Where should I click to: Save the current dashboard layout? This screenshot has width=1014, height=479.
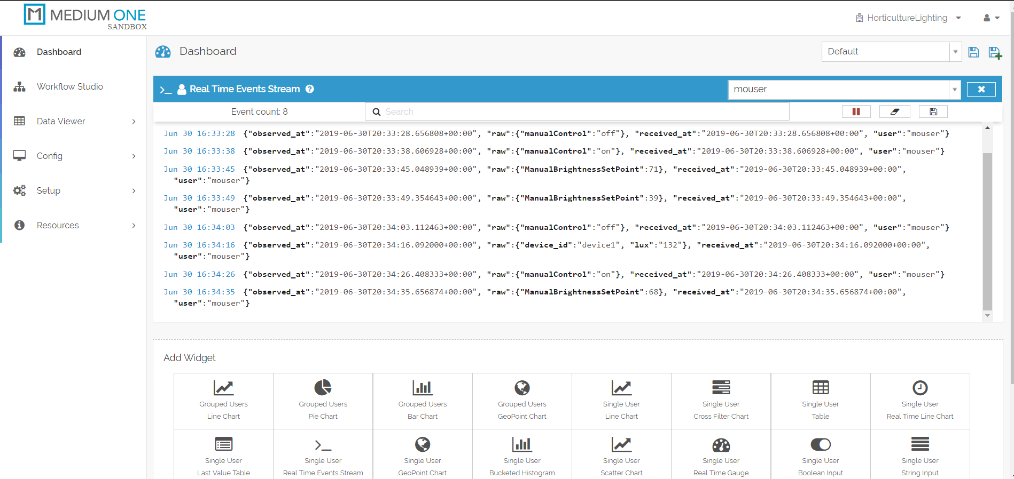[x=973, y=52]
